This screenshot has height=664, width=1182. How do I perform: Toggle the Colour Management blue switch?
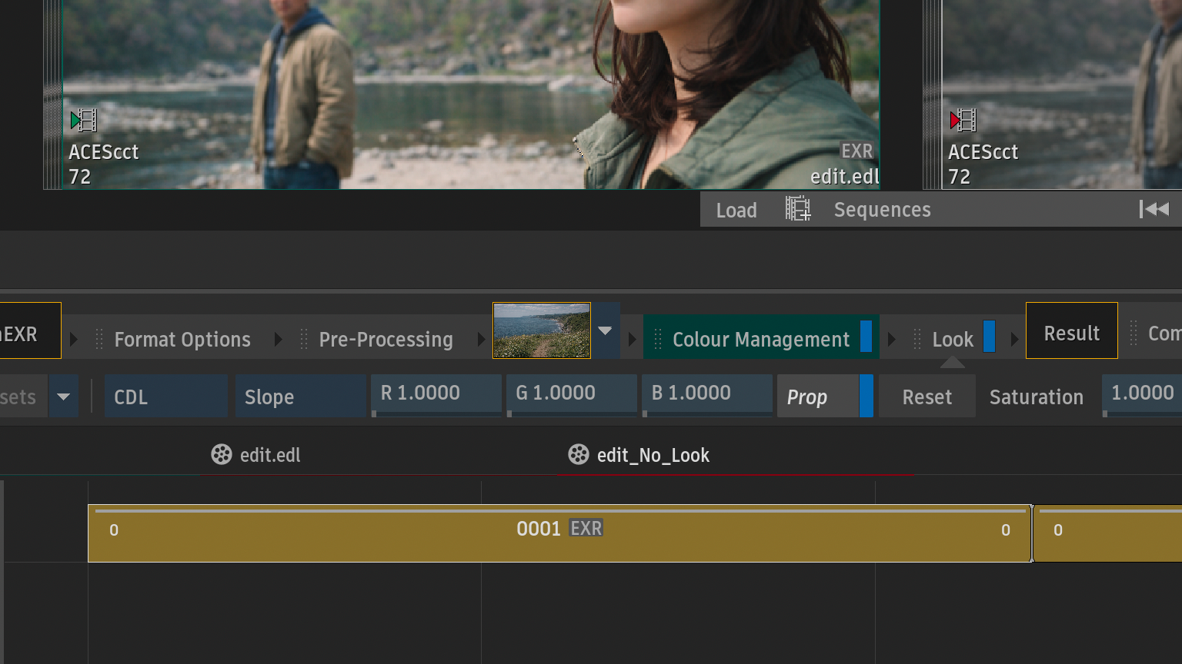(x=866, y=337)
